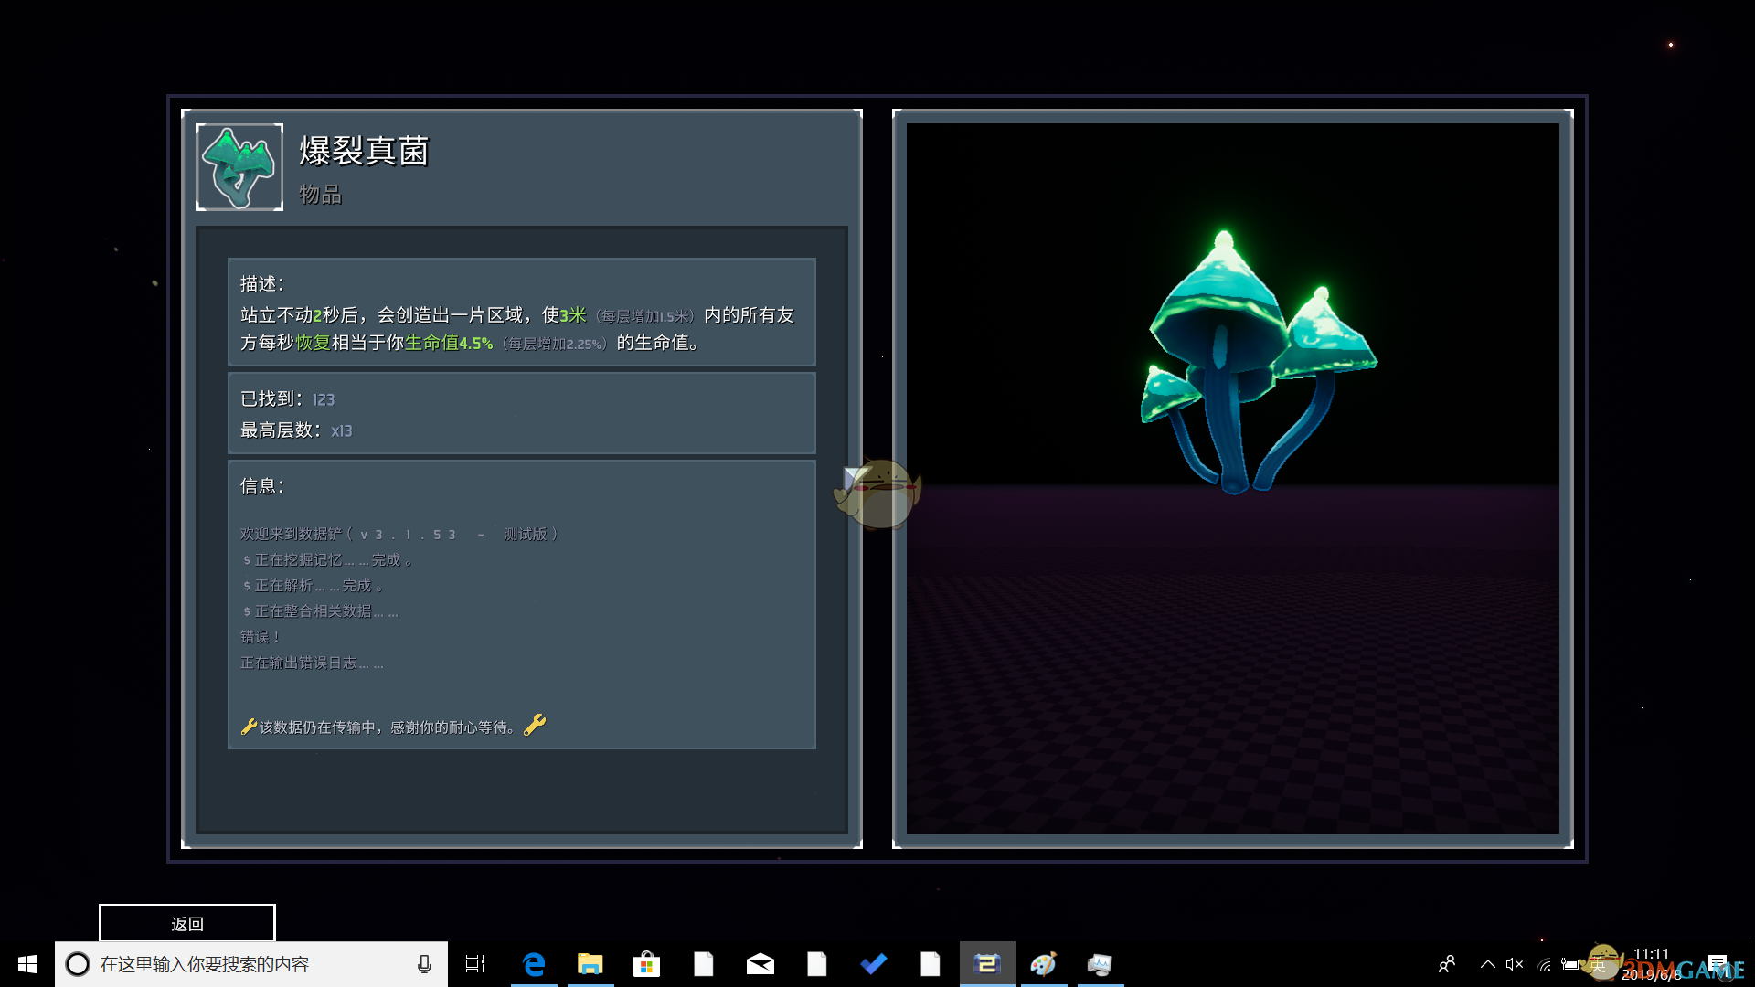1755x987 pixels.
Task: Click the 正在挖掘记忆 log line
Action: pos(326,559)
